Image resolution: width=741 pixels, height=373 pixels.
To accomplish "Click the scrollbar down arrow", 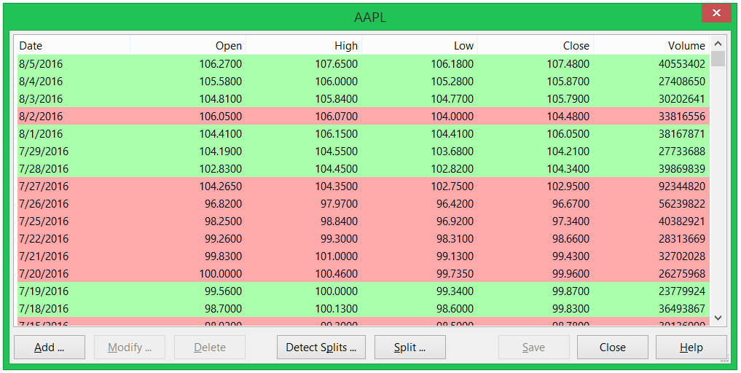I will (x=718, y=318).
